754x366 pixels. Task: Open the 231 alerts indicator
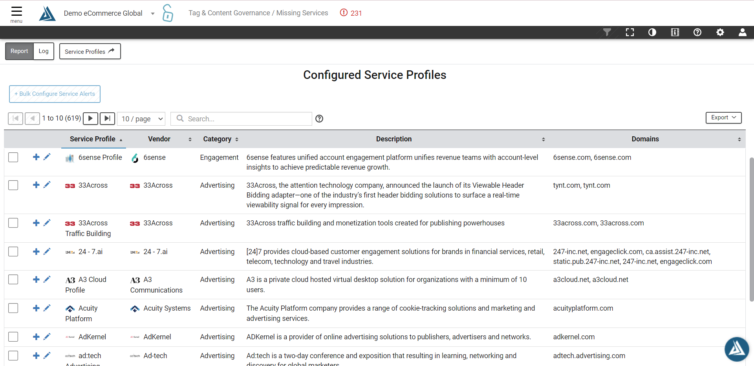[x=351, y=13]
